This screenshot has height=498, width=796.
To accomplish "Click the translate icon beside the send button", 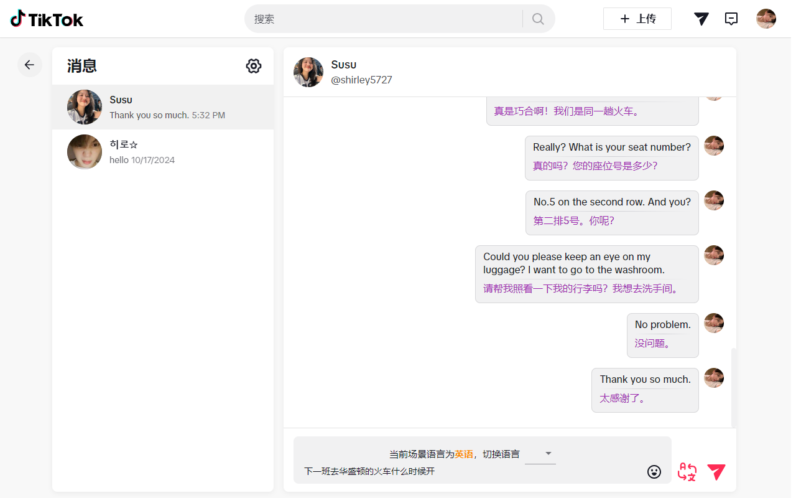I will [x=687, y=472].
